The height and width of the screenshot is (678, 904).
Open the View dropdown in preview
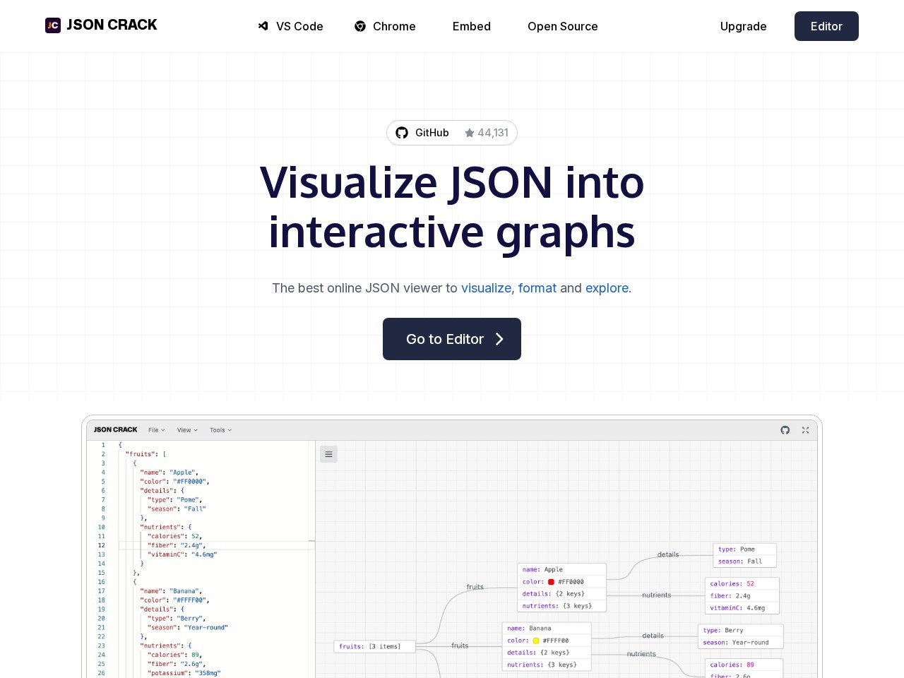(187, 430)
